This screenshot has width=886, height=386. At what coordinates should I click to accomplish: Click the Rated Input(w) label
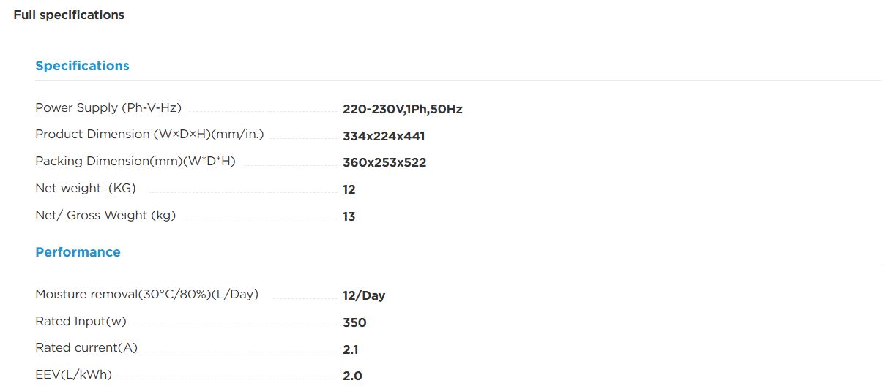coord(82,322)
